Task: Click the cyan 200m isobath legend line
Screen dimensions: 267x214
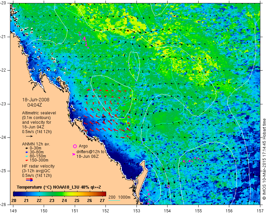Action: click(x=114, y=200)
